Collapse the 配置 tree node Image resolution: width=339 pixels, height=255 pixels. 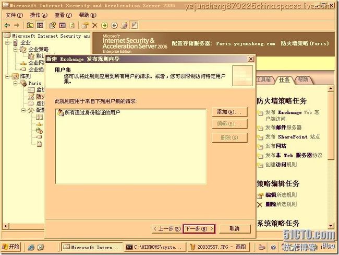point(23,110)
